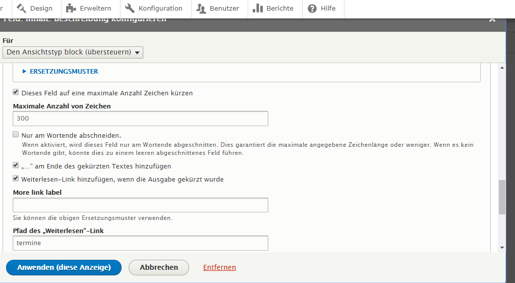
Task: Enable 'Nur am Wortende abschneiden' checkbox
Action: [x=16, y=135]
